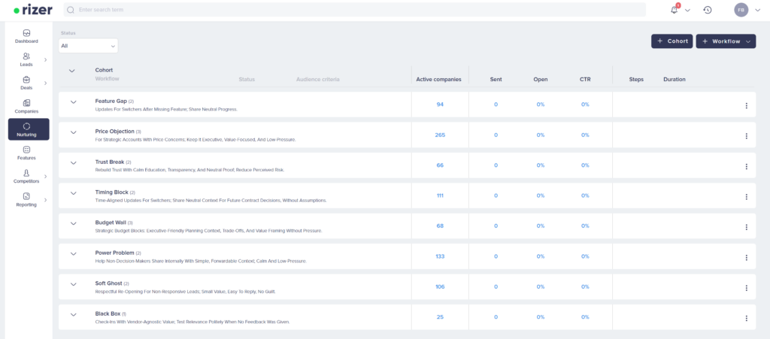Open the notifications bell icon
The image size is (770, 339).
pyautogui.click(x=674, y=10)
